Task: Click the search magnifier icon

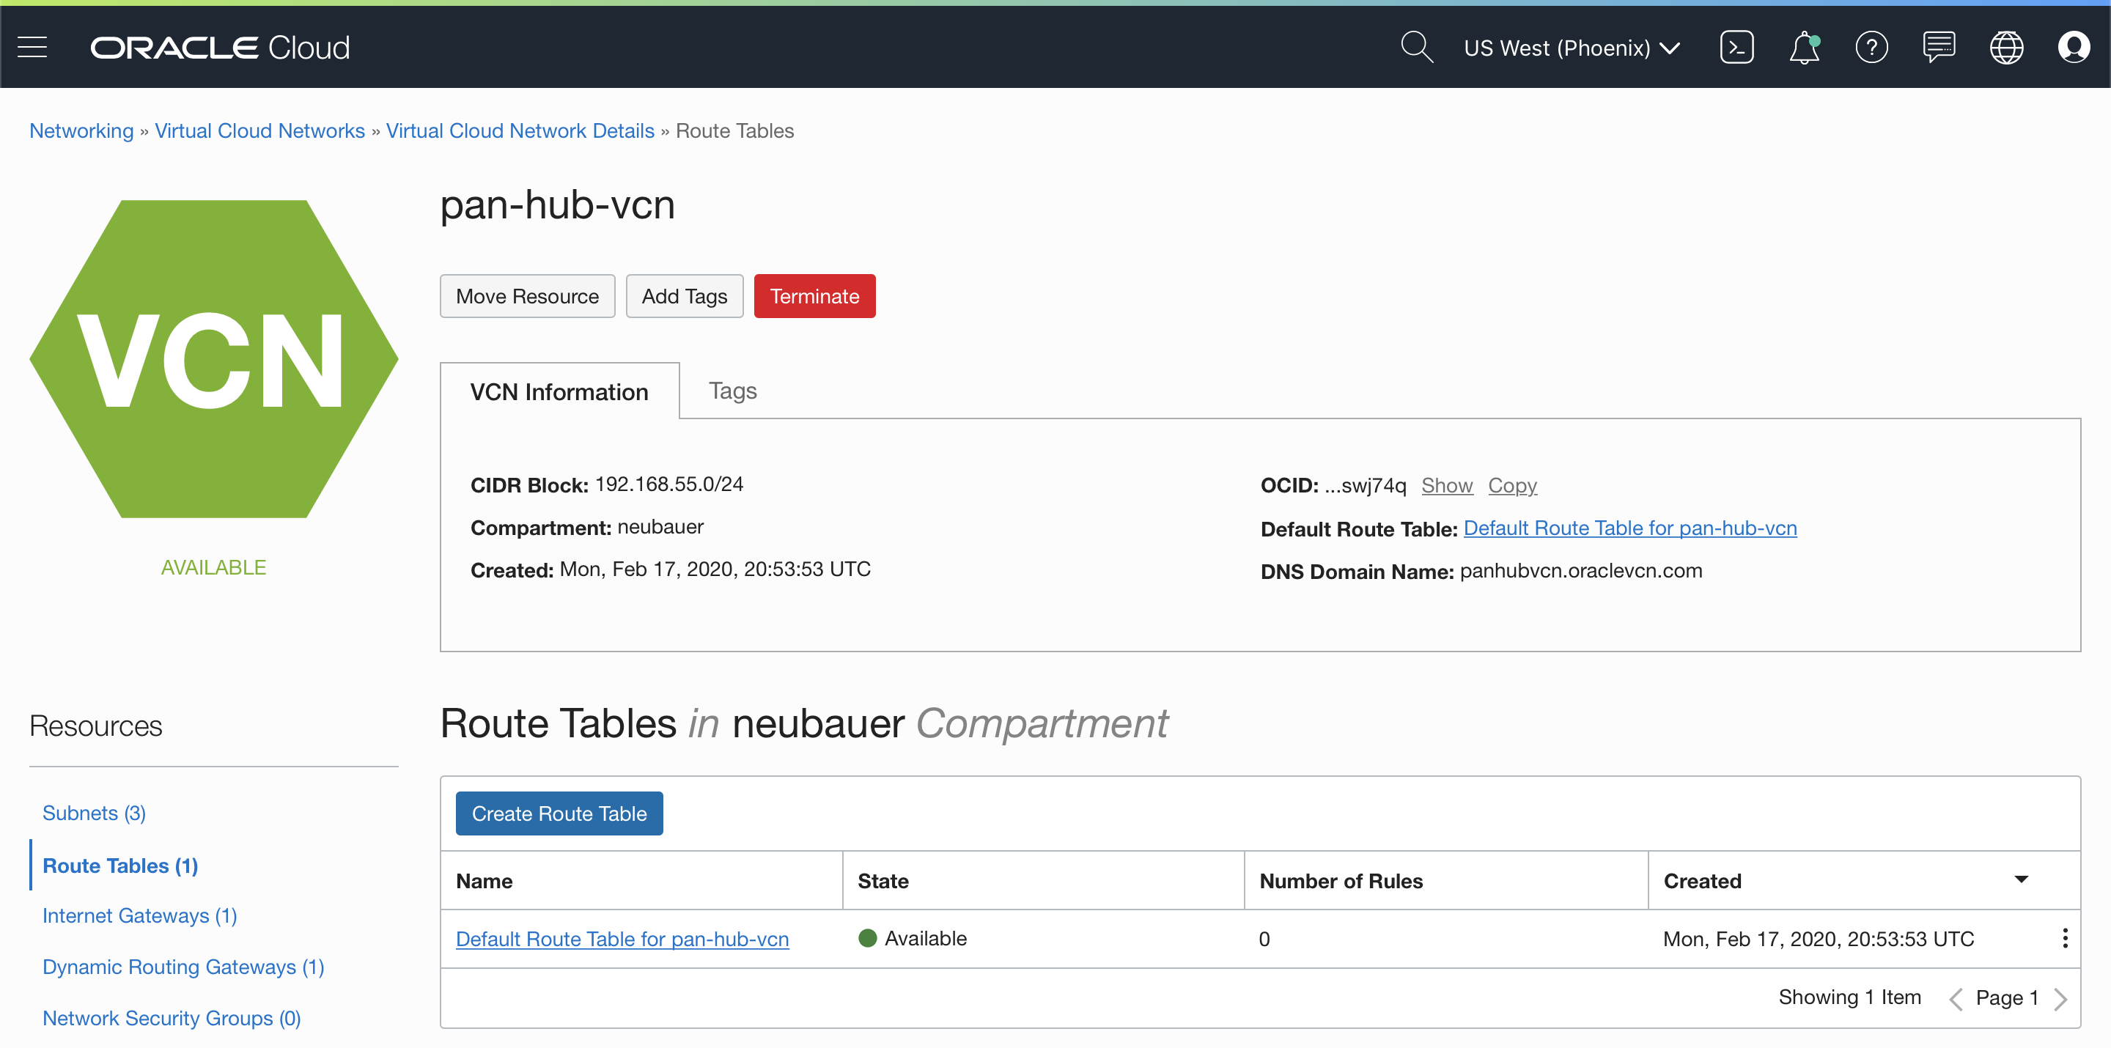Action: click(1416, 48)
